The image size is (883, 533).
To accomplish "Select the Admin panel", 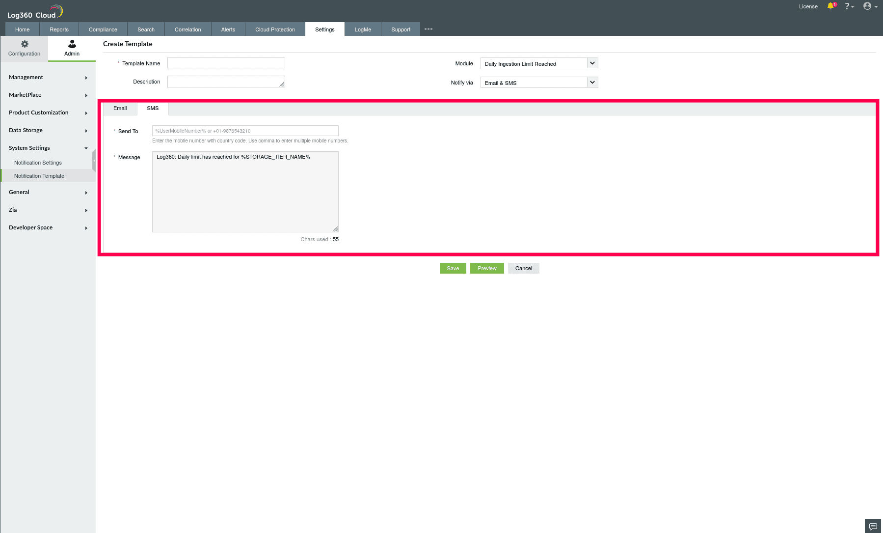I will pyautogui.click(x=71, y=48).
